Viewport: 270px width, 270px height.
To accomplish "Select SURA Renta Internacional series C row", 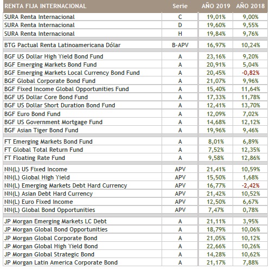I will [135, 17].
